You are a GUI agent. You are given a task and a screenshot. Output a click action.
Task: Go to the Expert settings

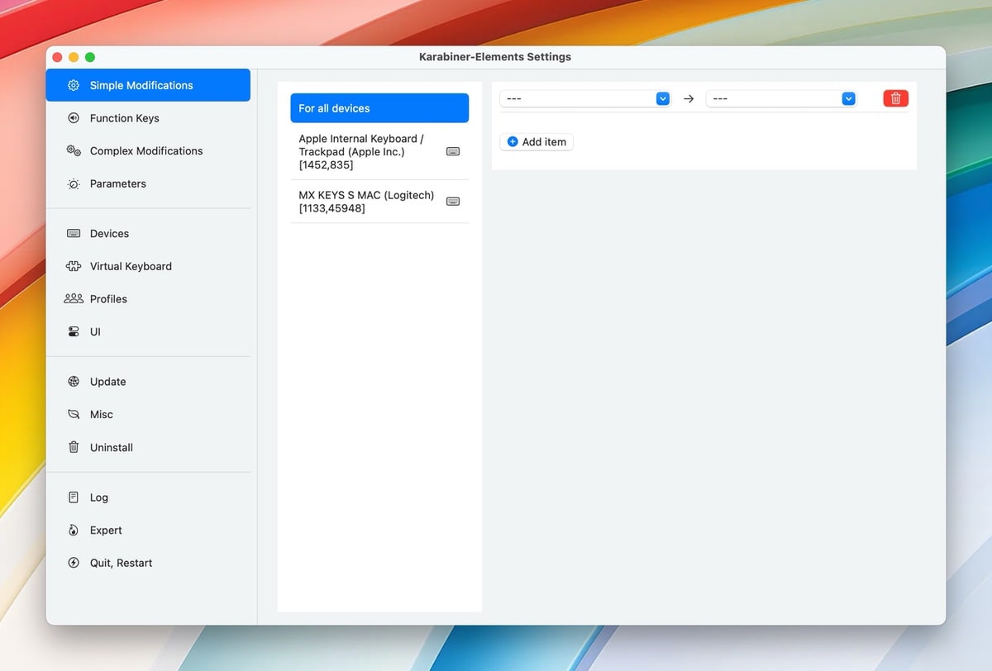pyautogui.click(x=105, y=531)
